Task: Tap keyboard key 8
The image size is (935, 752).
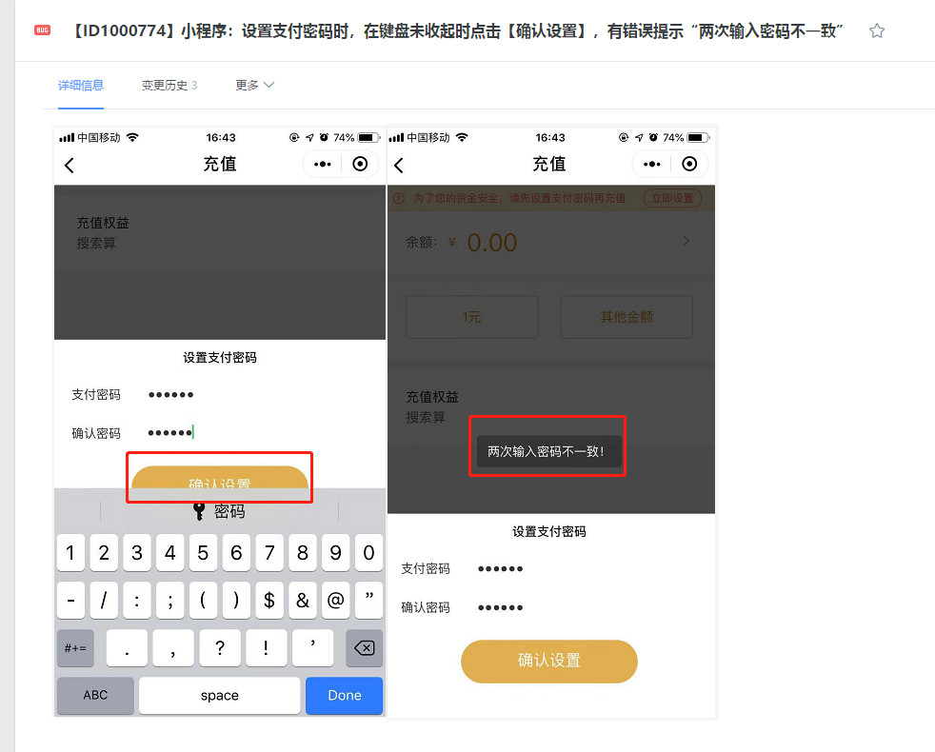Action: (303, 553)
